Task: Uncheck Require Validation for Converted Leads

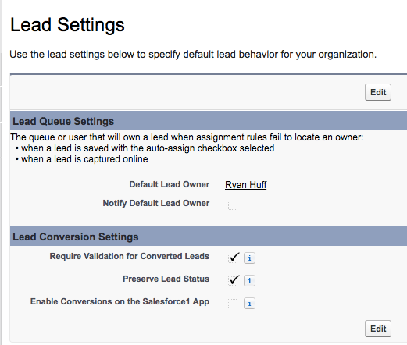Action: 233,258
